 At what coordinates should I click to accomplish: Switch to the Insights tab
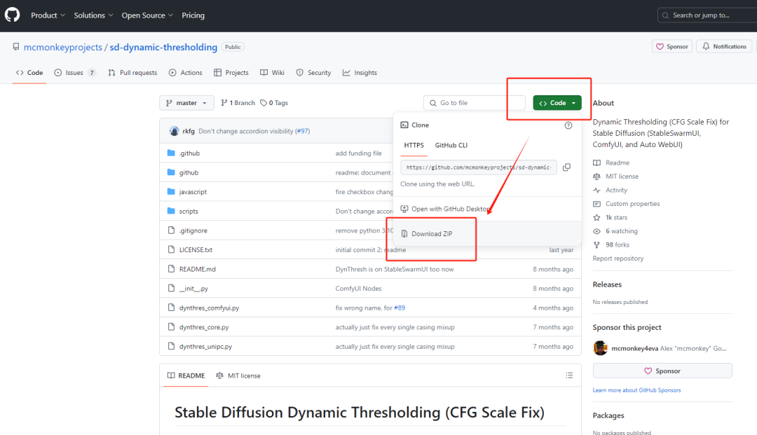pos(360,73)
